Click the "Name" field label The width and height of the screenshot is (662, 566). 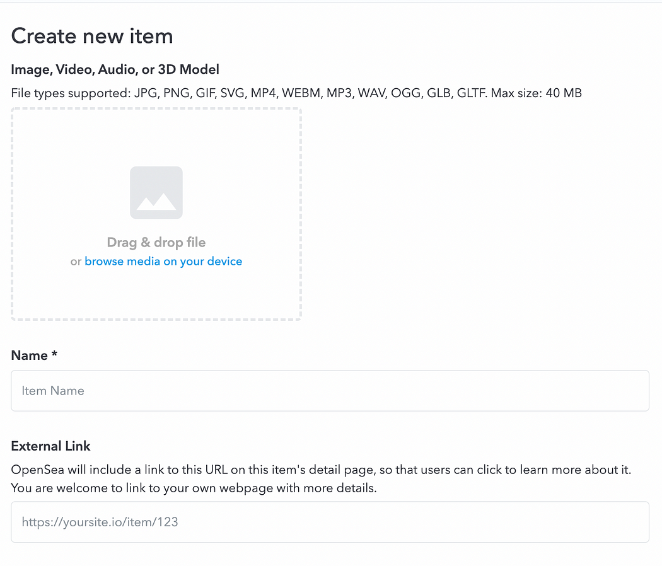[x=30, y=355]
